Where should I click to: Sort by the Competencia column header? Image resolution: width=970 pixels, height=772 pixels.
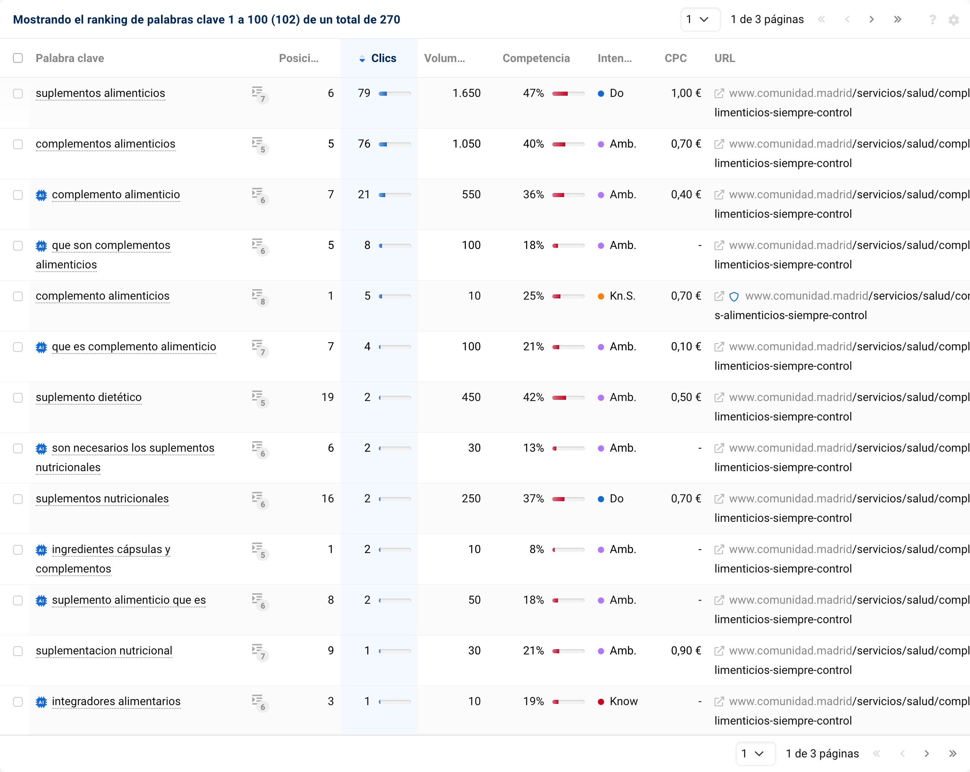pyautogui.click(x=535, y=58)
